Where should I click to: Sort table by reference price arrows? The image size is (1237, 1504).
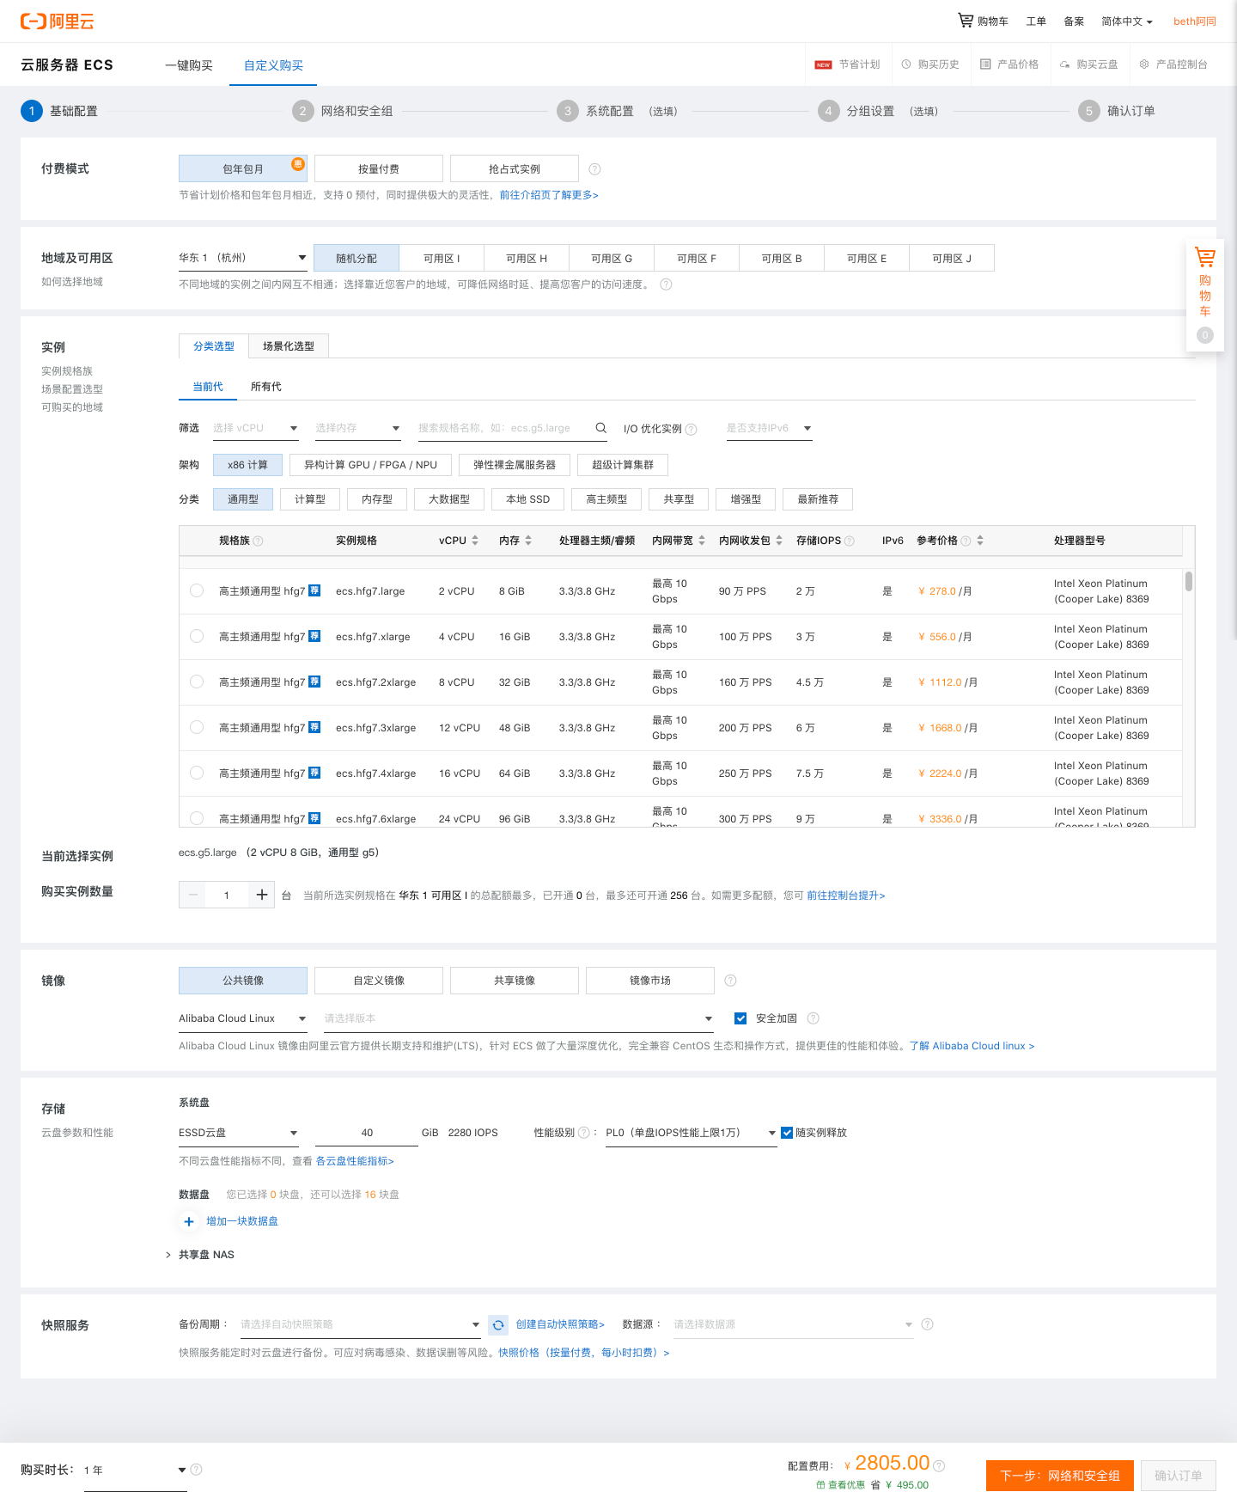[x=980, y=541]
